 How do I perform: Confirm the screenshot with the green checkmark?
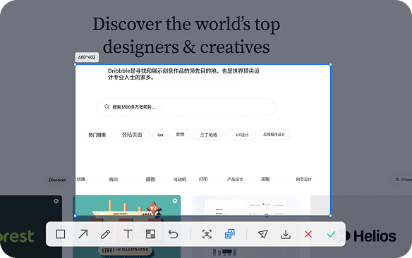pyautogui.click(x=331, y=234)
